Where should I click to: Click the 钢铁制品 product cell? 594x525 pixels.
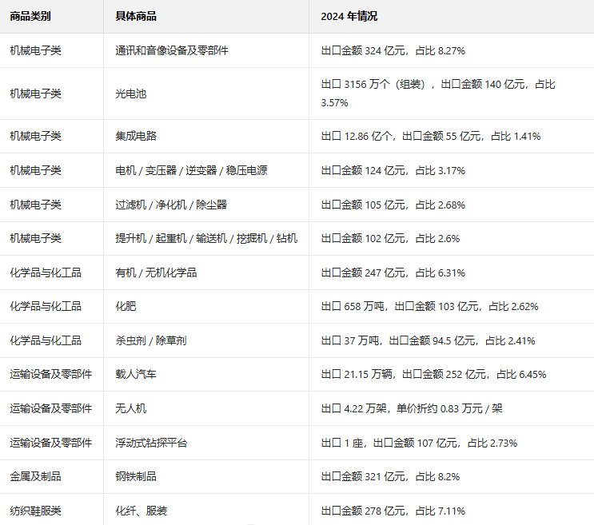[136, 476]
